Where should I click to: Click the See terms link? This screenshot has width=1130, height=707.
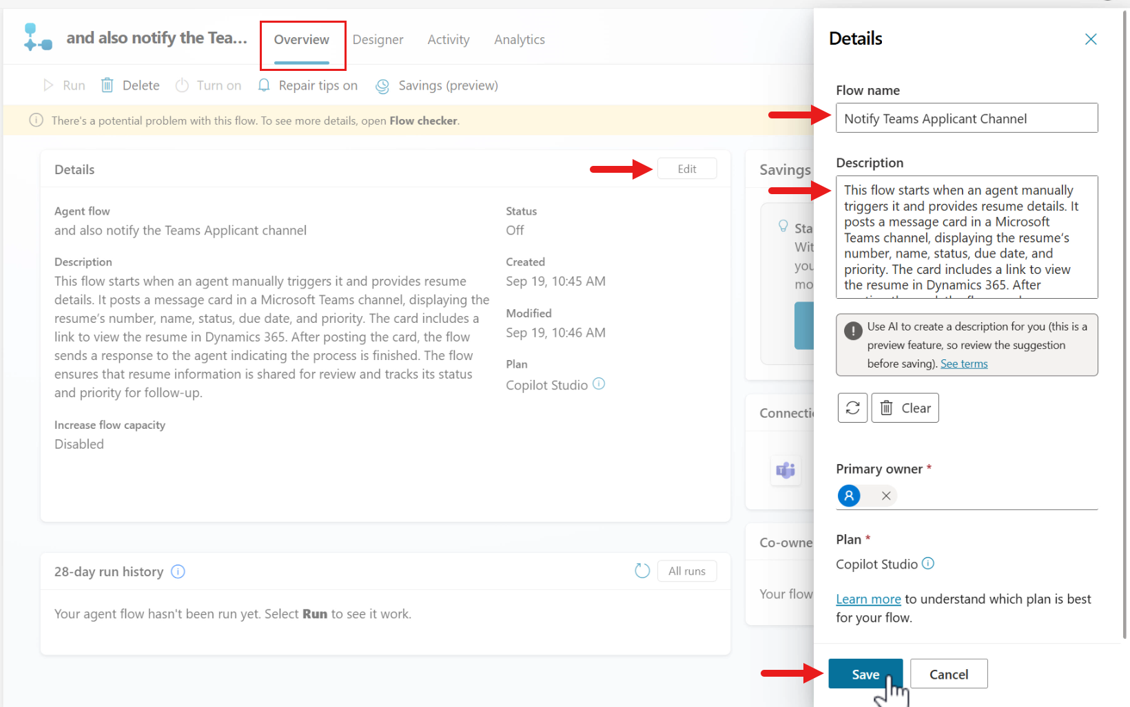(x=964, y=363)
